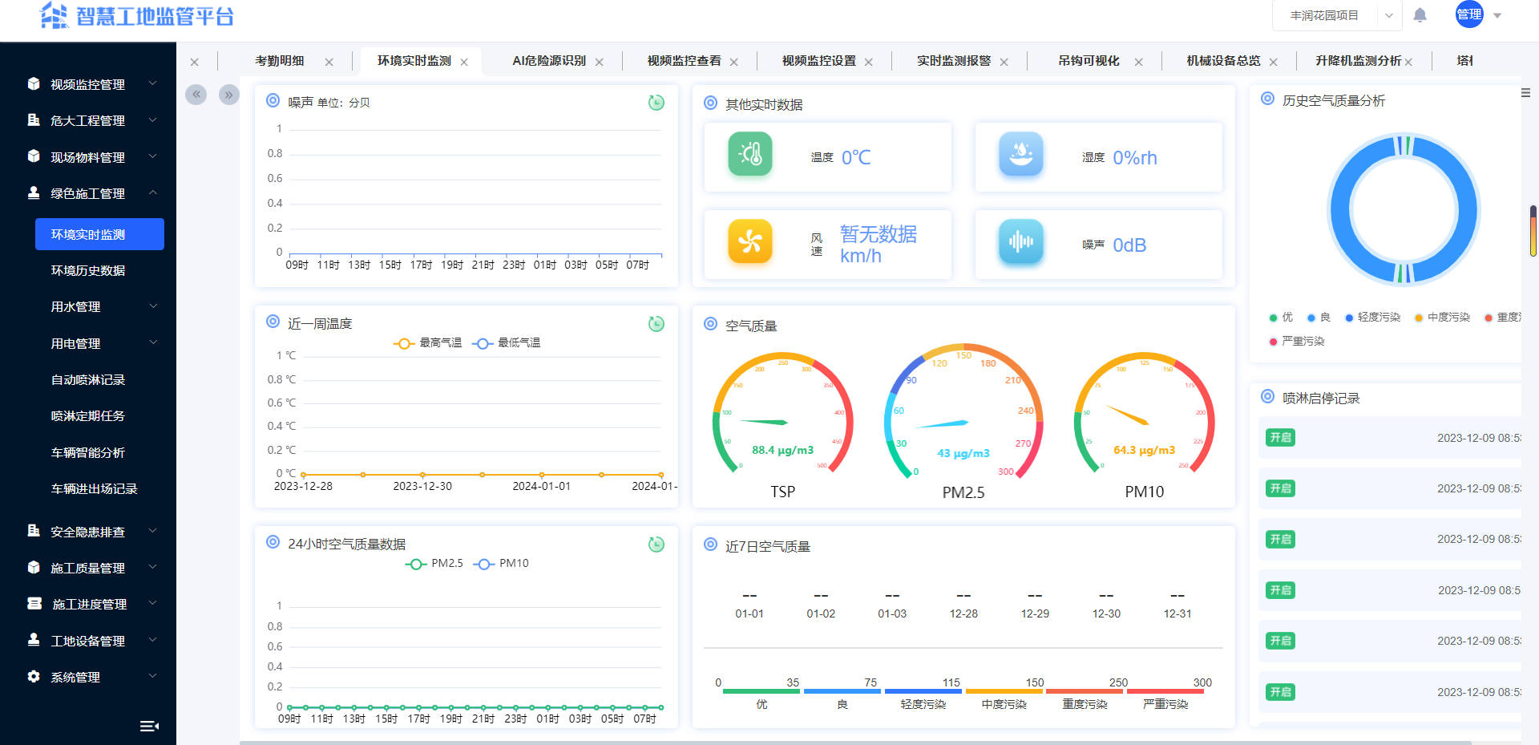Close the 机械设备总览 tab
Viewport: 1539px width, 745px height.
click(1273, 62)
